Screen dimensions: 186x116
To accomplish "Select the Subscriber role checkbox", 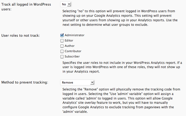I will pos(62,57).
